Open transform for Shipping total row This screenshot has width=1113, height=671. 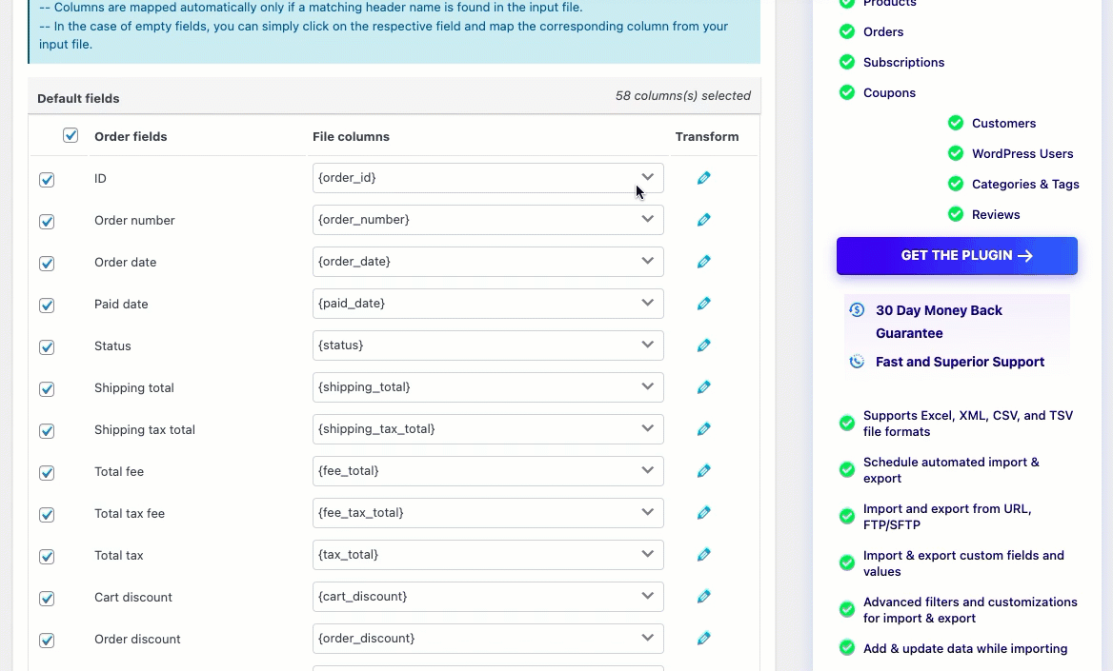703,387
